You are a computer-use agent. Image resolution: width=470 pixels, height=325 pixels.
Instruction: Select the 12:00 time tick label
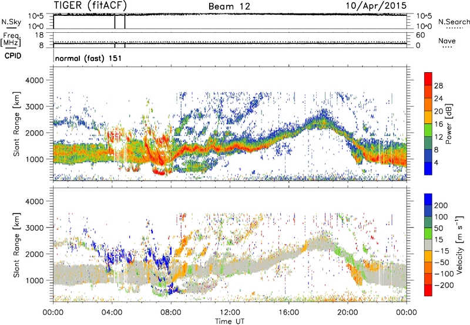(x=230, y=313)
